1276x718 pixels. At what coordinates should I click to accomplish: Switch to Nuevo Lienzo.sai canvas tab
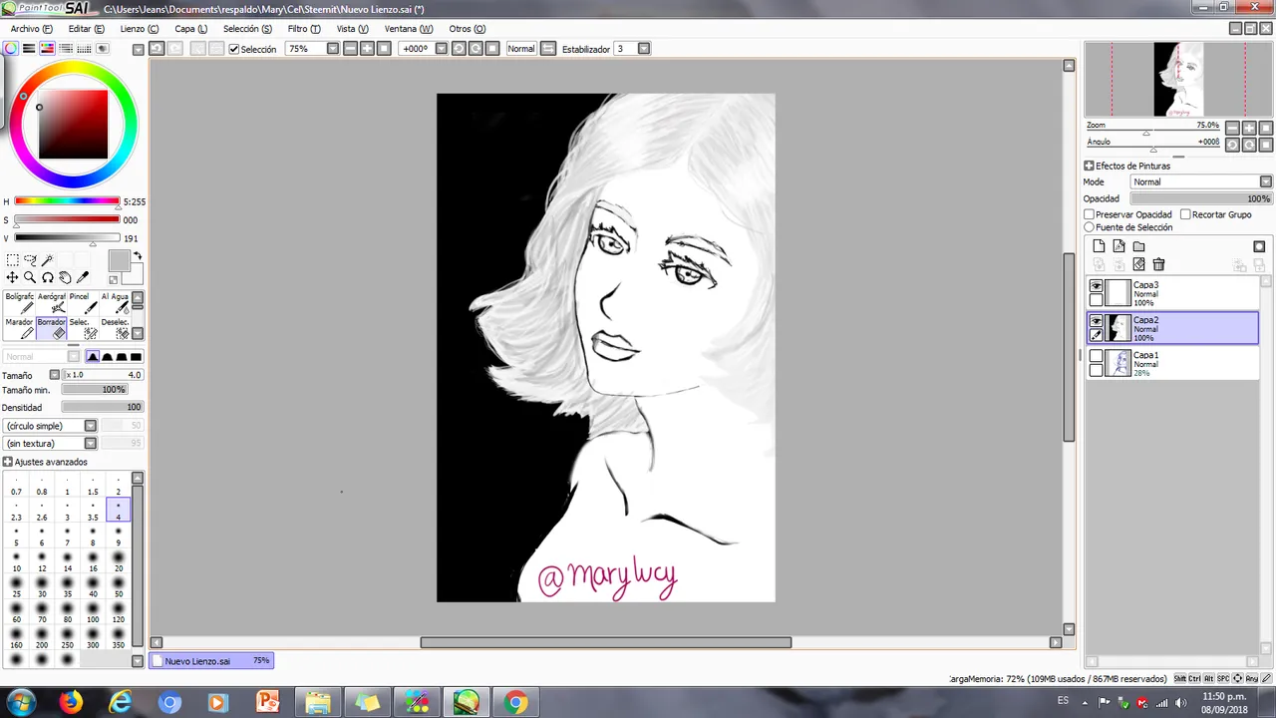(x=211, y=661)
